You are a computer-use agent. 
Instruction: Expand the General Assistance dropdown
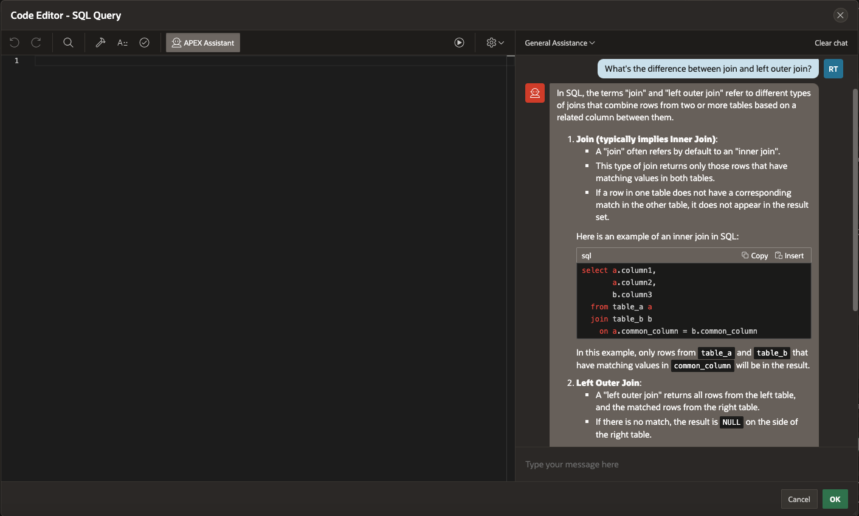click(x=559, y=43)
